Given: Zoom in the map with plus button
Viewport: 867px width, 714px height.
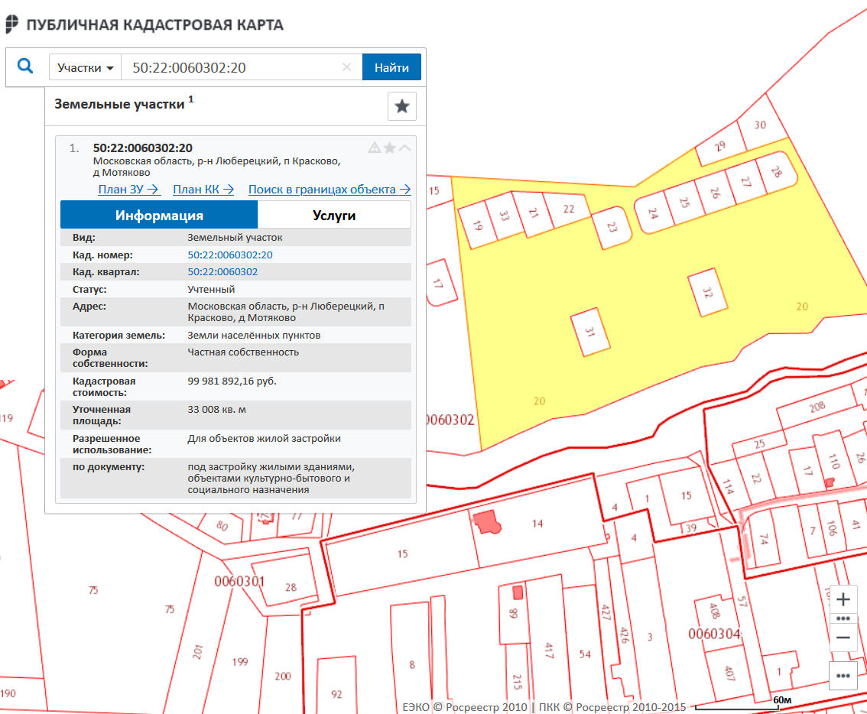Looking at the screenshot, I should coord(843,599).
